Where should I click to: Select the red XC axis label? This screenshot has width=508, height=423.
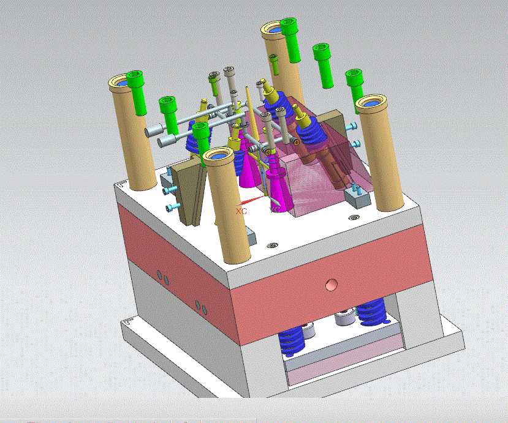pos(241,211)
